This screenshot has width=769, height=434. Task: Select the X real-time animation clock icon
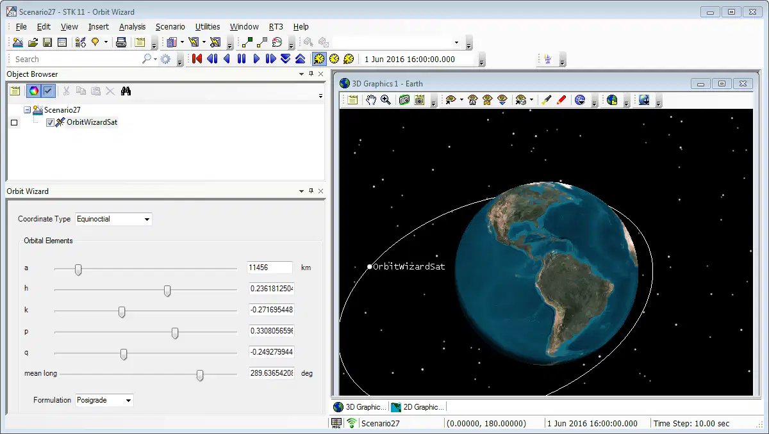pyautogui.click(x=349, y=59)
